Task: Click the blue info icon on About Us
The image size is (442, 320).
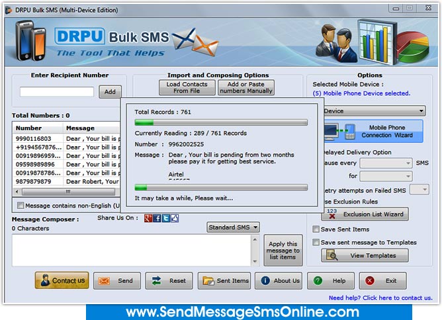Action: coord(265,280)
